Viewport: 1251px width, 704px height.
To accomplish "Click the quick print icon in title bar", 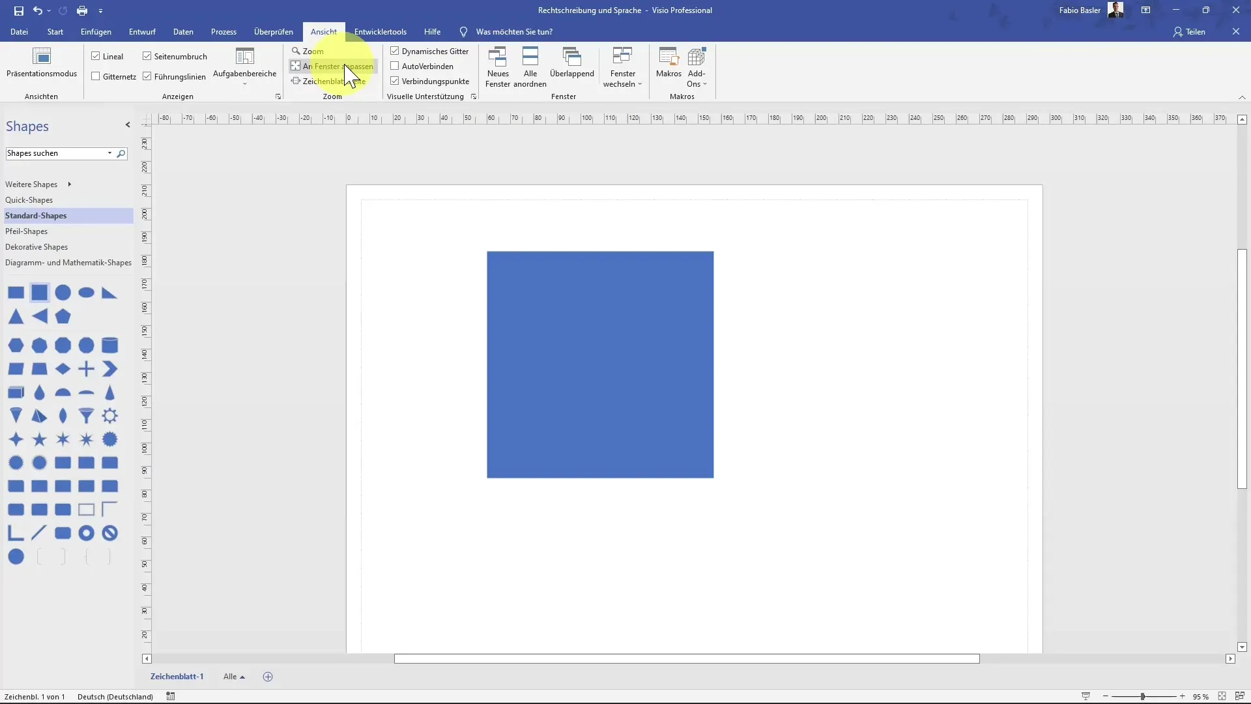I will [81, 10].
